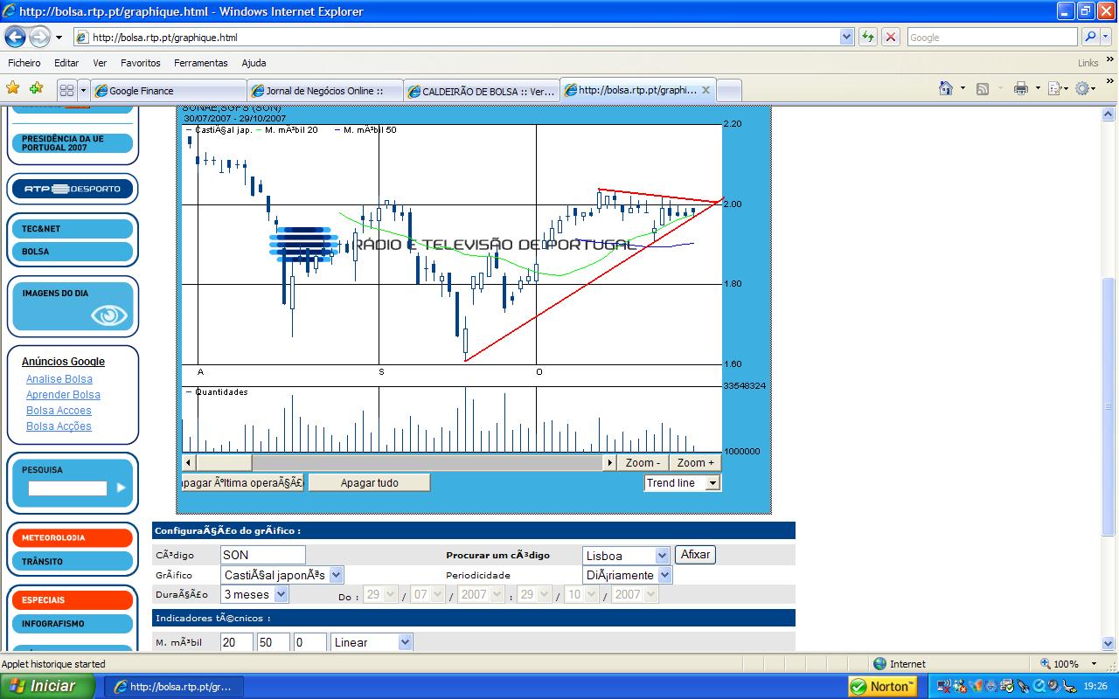Click the TEC&NET sidebar button
The height and width of the screenshot is (699, 1119).
(73, 229)
